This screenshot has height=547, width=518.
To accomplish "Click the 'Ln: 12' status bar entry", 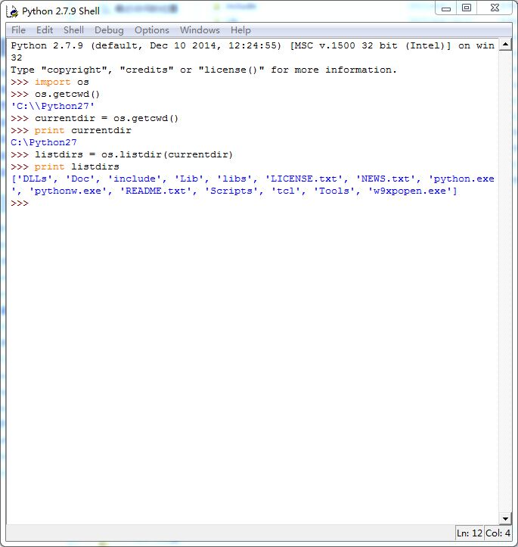I will 470,533.
